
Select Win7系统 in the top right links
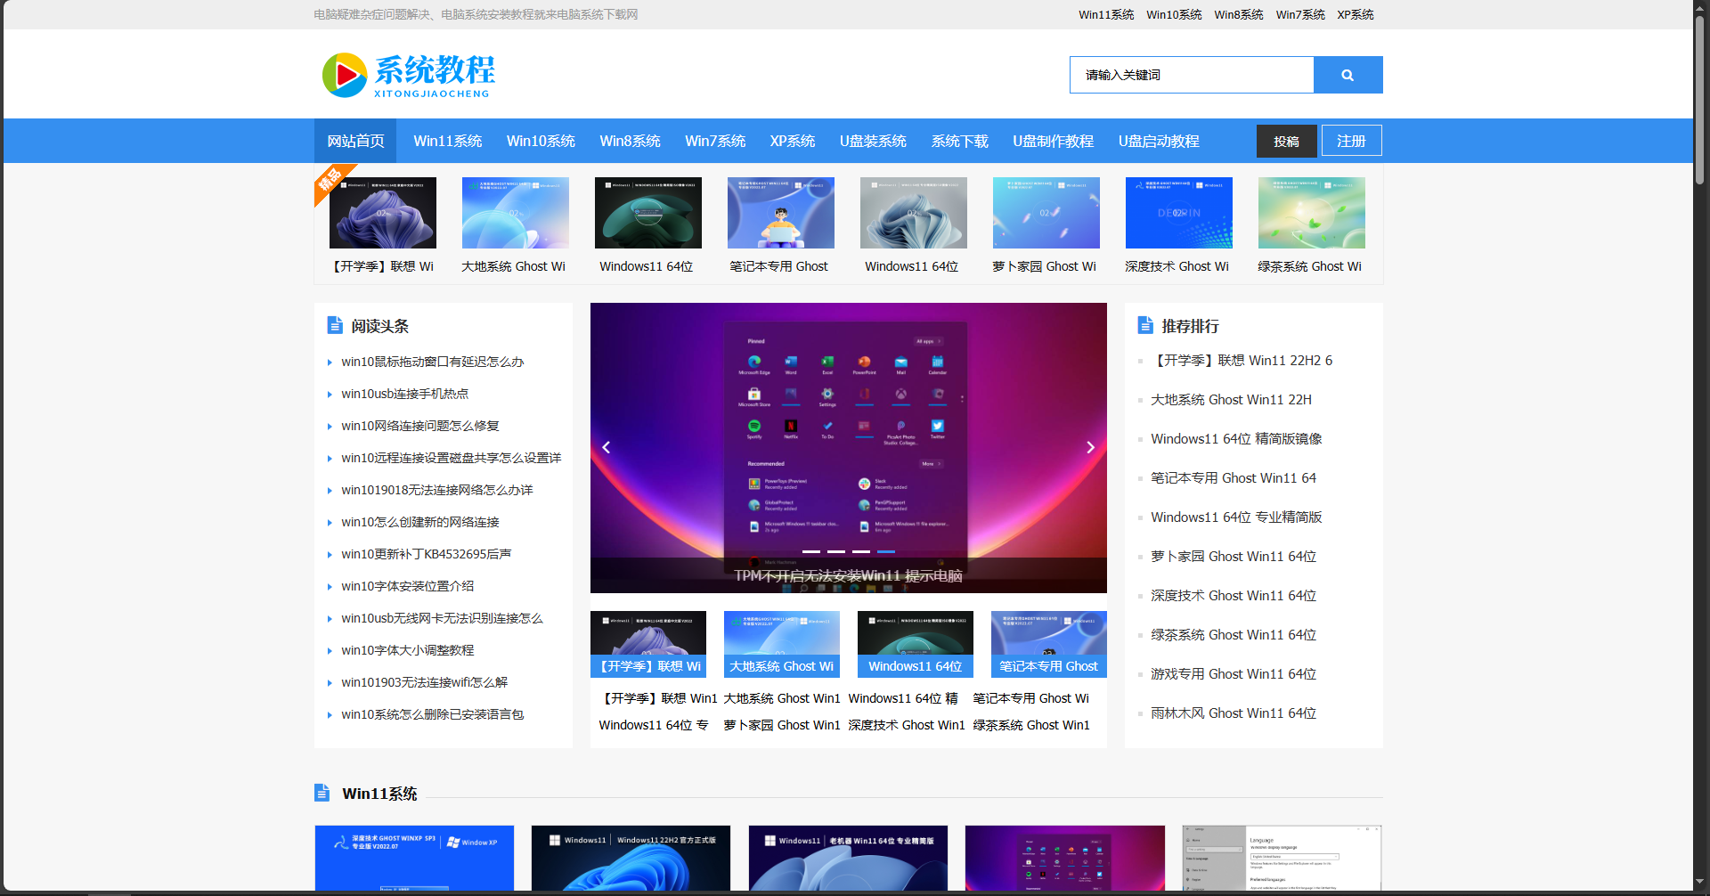point(1299,14)
